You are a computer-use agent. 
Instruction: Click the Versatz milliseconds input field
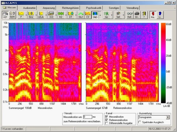(x=87, y=117)
